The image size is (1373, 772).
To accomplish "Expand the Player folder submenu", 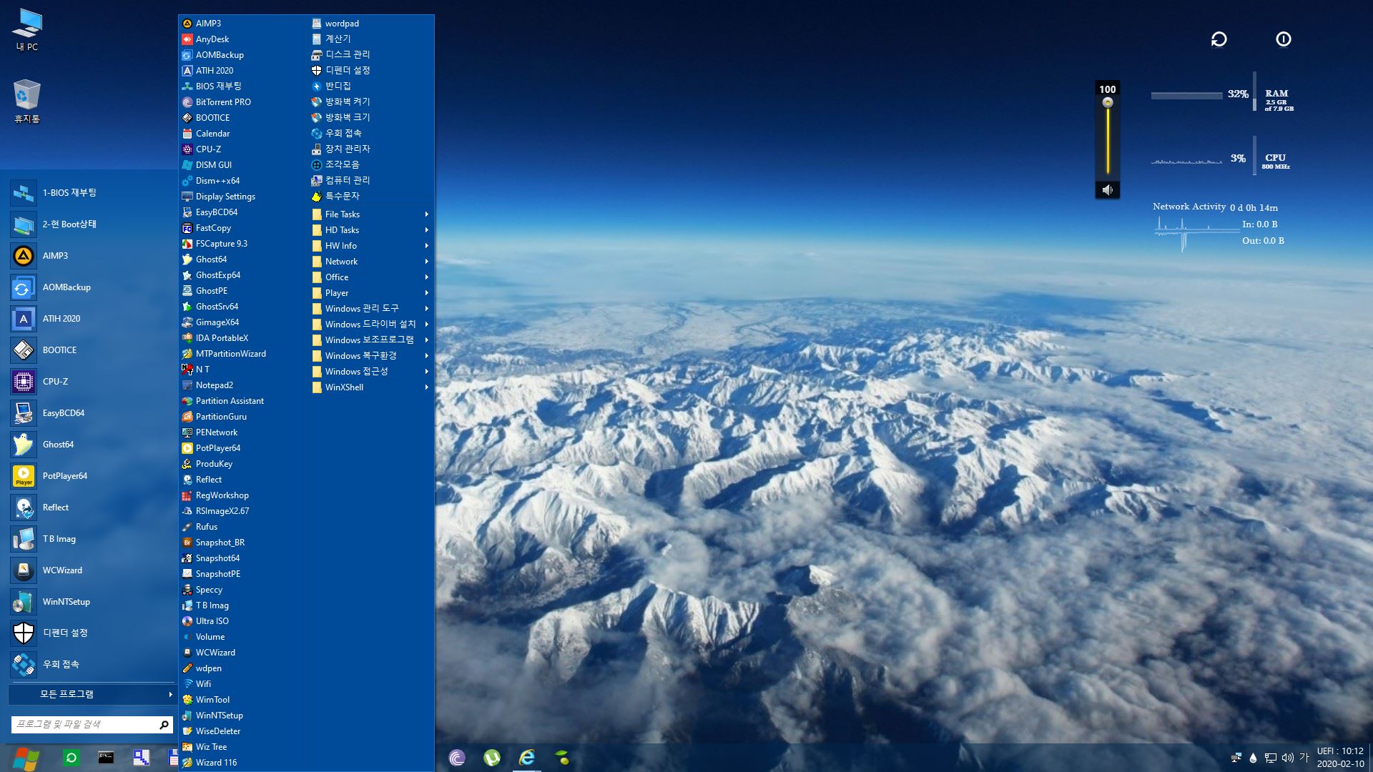I will click(371, 292).
